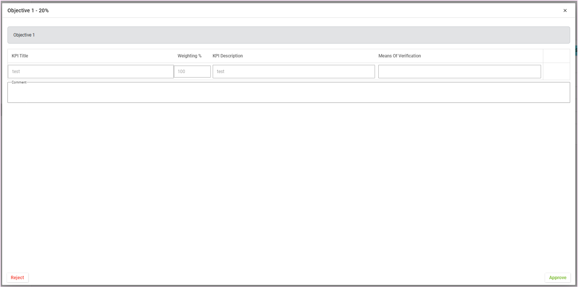Click the empty header bar beside dialog title
This screenshot has width=578, height=287.
299,10
